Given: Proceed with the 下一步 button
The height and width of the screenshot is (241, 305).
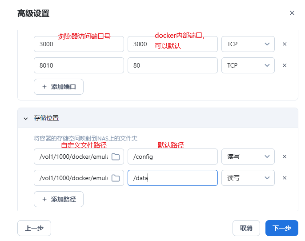Looking at the screenshot, I should pyautogui.click(x=281, y=228).
